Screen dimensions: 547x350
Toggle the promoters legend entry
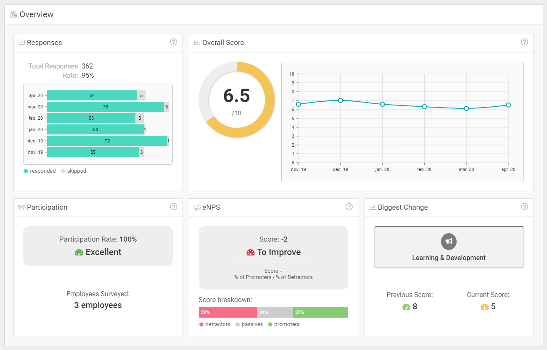pyautogui.click(x=284, y=324)
